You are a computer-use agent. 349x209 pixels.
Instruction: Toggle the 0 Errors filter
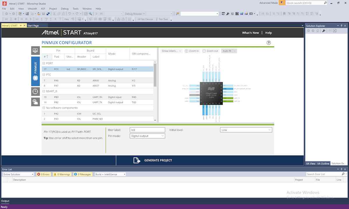pyautogui.click(x=43, y=174)
